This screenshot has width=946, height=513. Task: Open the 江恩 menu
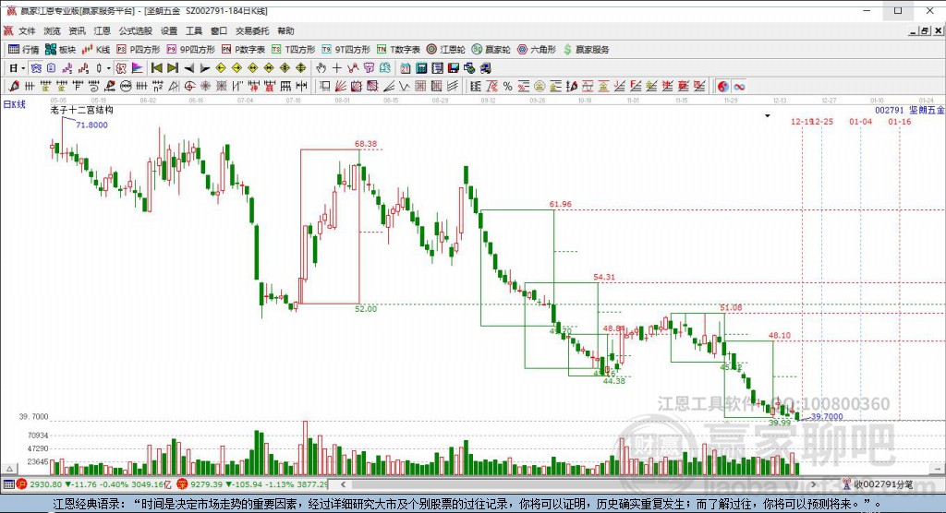coord(102,30)
